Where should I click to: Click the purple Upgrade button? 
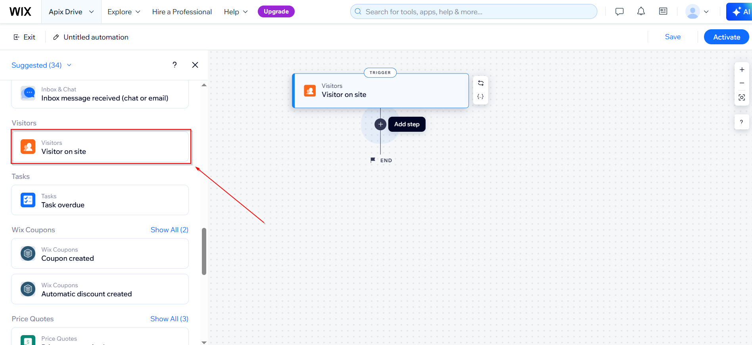(276, 11)
